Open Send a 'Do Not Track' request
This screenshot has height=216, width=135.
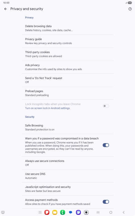[x=67, y=80]
